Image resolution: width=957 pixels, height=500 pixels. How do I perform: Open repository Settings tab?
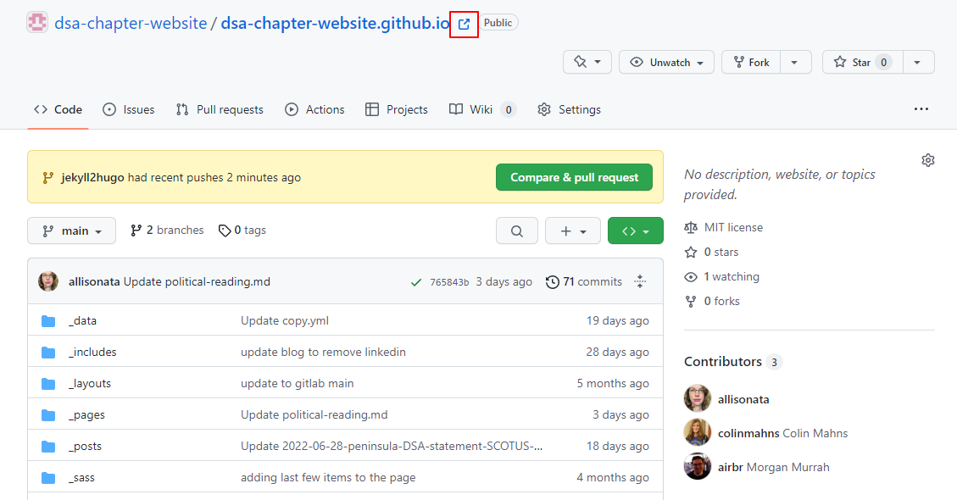(570, 109)
